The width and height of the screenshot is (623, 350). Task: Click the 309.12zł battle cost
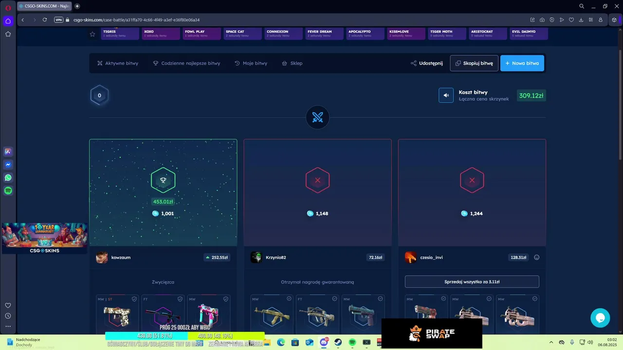(531, 96)
